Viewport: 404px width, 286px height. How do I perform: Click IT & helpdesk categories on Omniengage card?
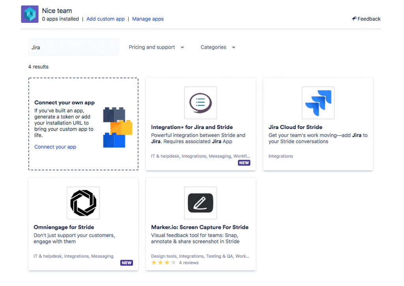pyautogui.click(x=73, y=256)
